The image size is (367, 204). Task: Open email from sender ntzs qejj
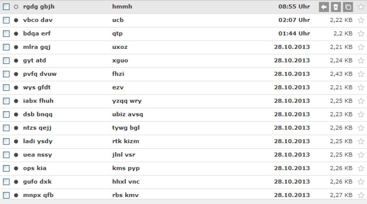[x=37, y=128]
